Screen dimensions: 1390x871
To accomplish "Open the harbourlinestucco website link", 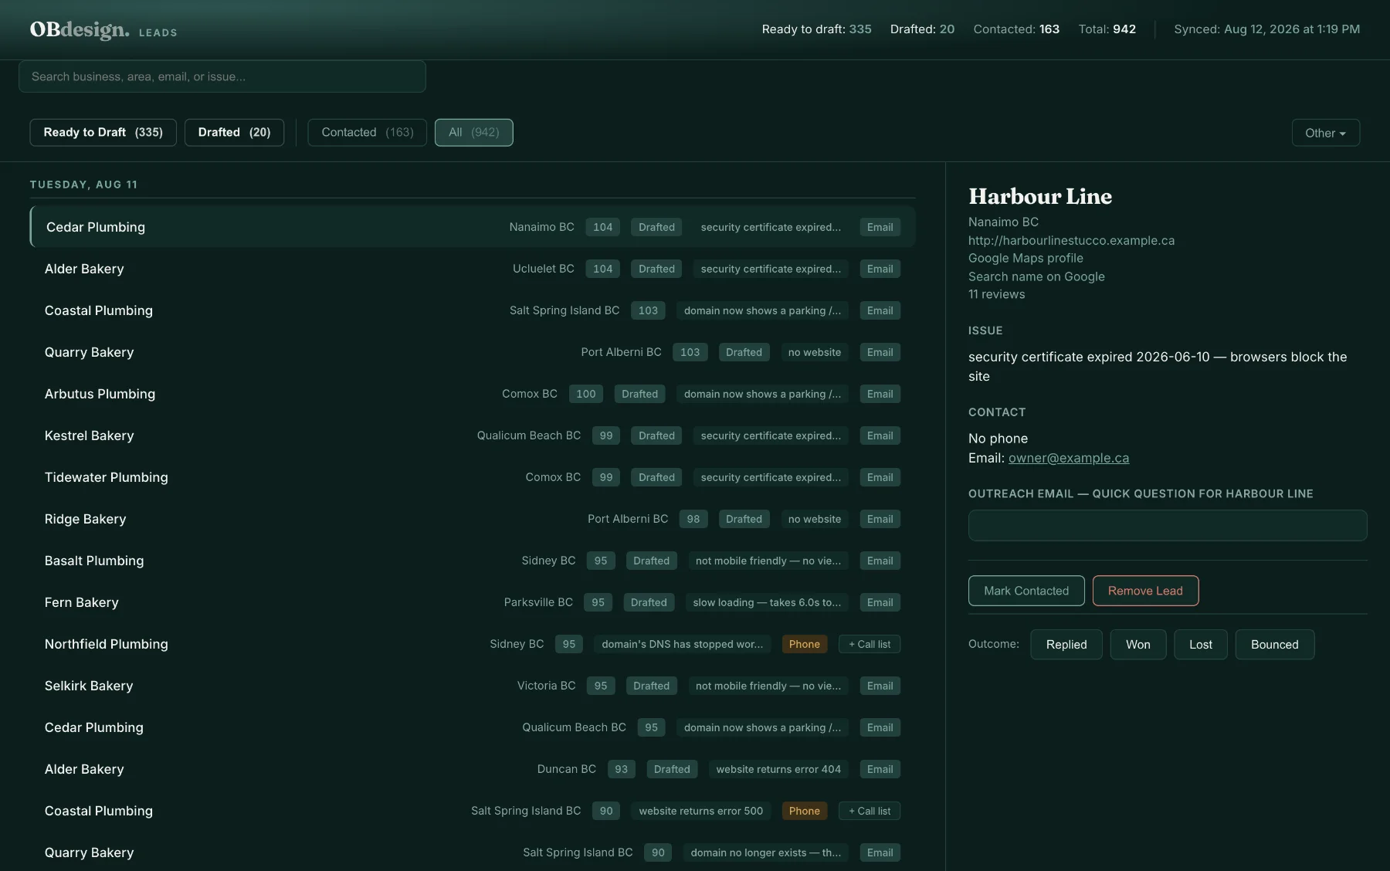I will click(x=1071, y=240).
